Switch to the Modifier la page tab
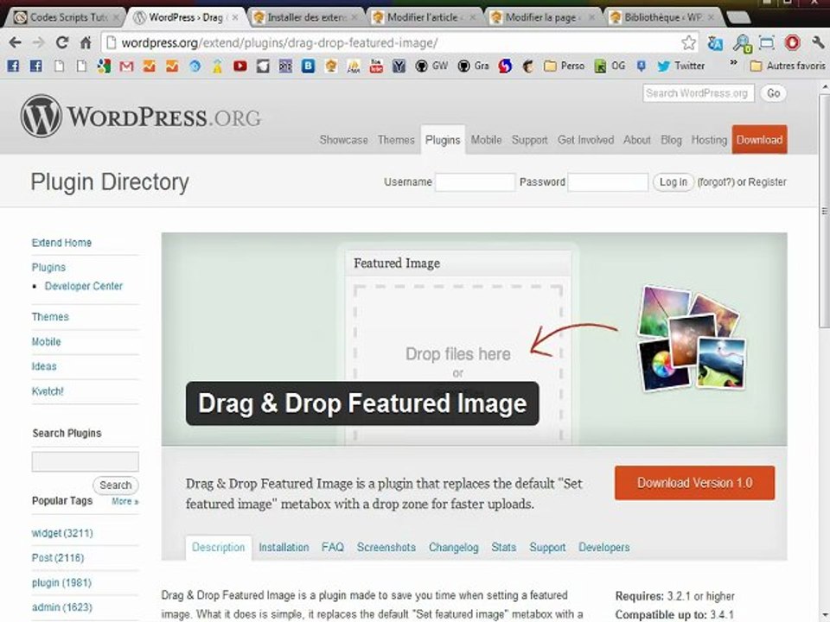This screenshot has width=830, height=622. [x=544, y=17]
